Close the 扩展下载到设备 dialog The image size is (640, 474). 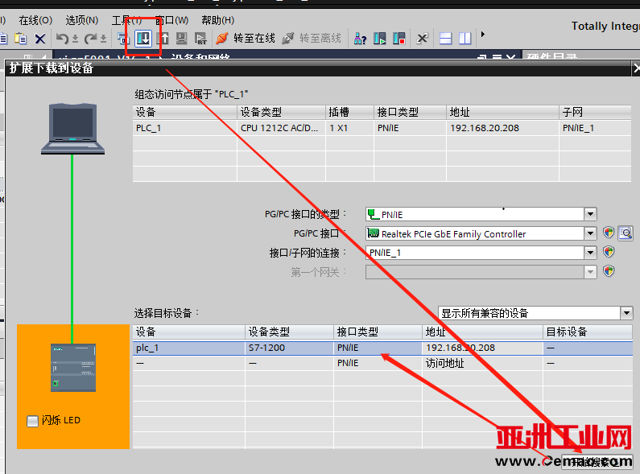pyautogui.click(x=636, y=68)
